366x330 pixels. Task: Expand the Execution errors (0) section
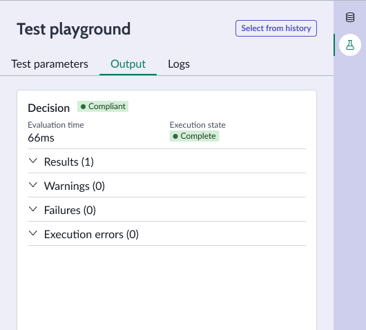(x=166, y=234)
